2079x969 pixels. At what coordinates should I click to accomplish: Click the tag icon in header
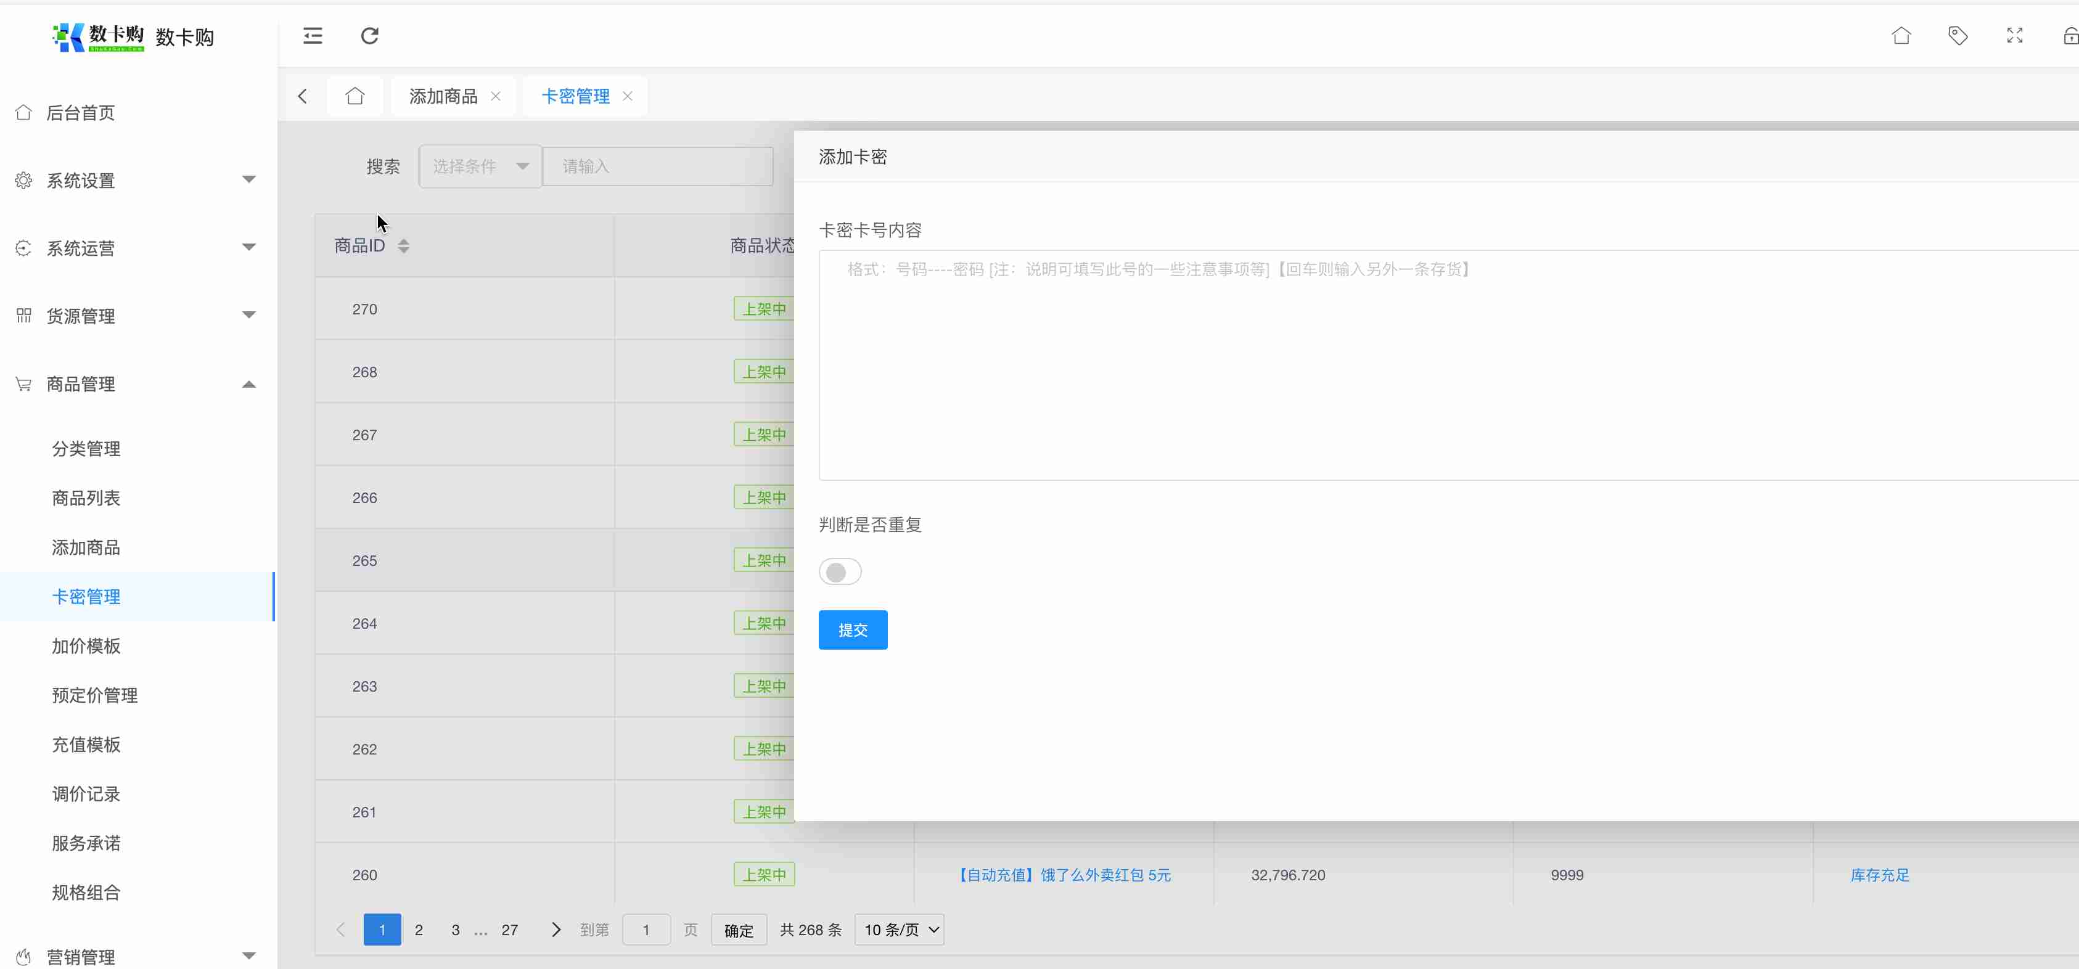point(1957,36)
